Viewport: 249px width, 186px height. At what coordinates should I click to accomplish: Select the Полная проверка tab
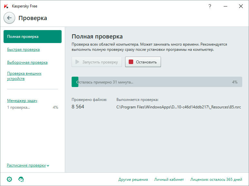[33, 37]
